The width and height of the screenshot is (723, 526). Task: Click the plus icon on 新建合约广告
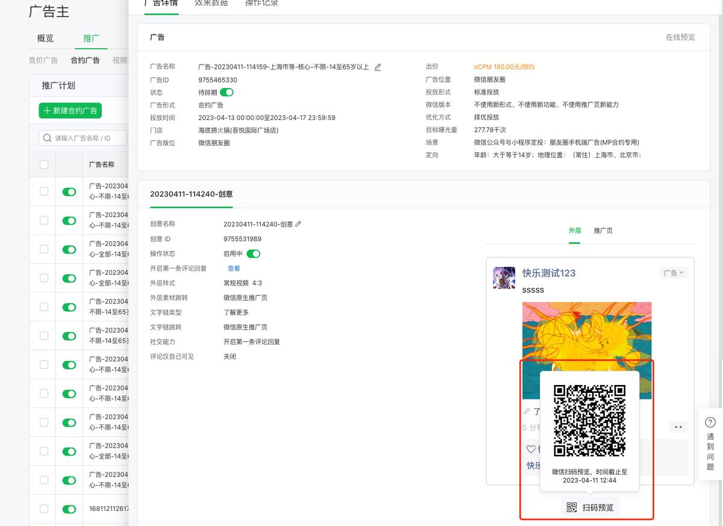[x=47, y=111]
